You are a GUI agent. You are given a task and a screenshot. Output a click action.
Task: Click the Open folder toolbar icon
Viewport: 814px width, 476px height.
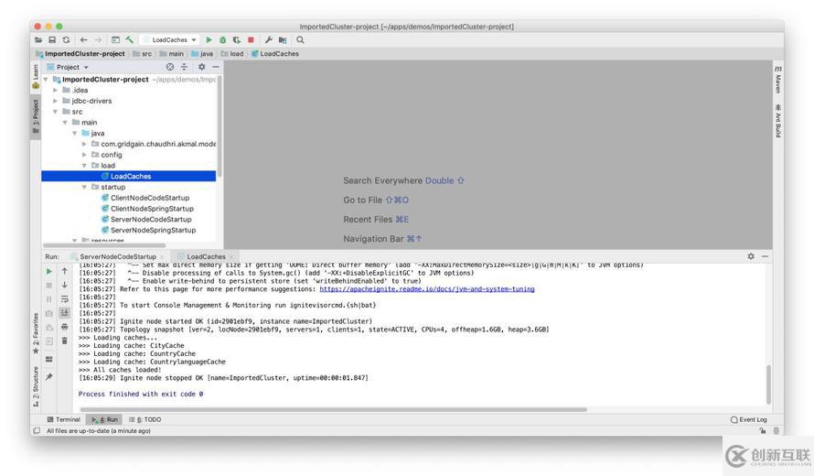point(38,40)
